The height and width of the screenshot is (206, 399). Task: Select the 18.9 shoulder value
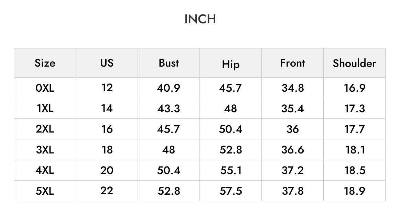tap(355, 191)
